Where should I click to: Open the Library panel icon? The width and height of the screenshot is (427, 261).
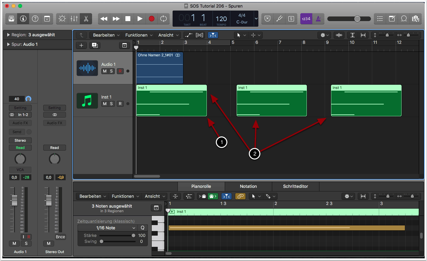(x=11, y=19)
